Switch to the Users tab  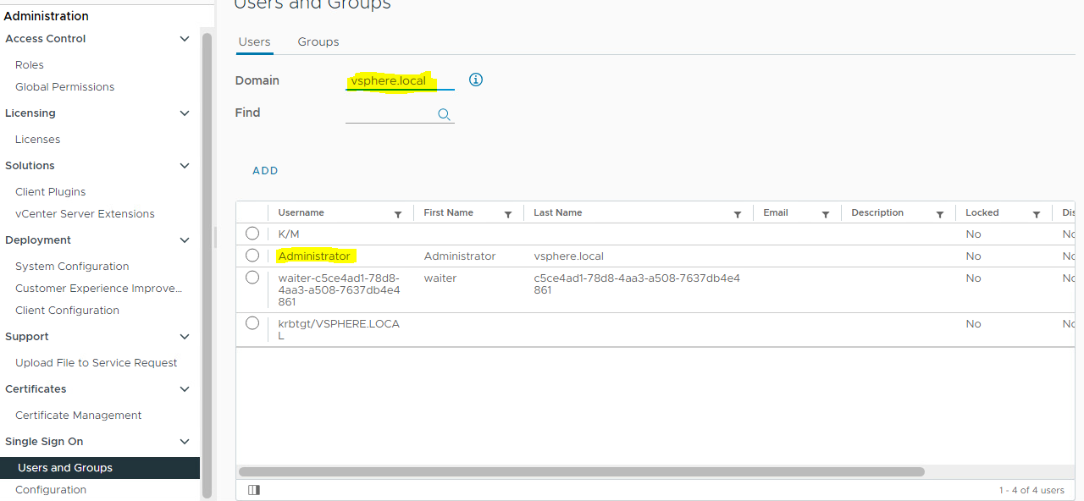point(254,41)
